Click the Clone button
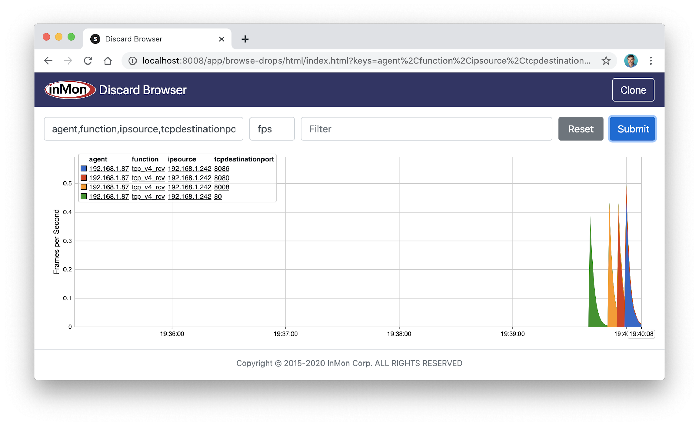 click(633, 90)
